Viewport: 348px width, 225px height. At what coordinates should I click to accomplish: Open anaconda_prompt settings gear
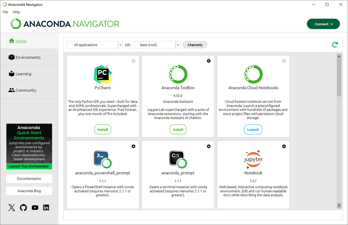click(x=209, y=146)
